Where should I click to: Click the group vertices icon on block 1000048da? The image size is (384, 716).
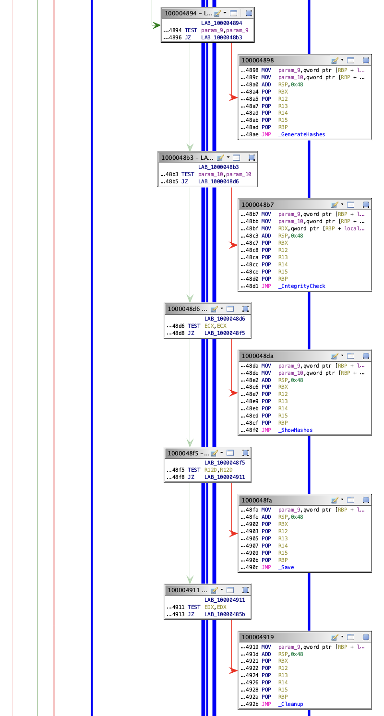coord(366,356)
